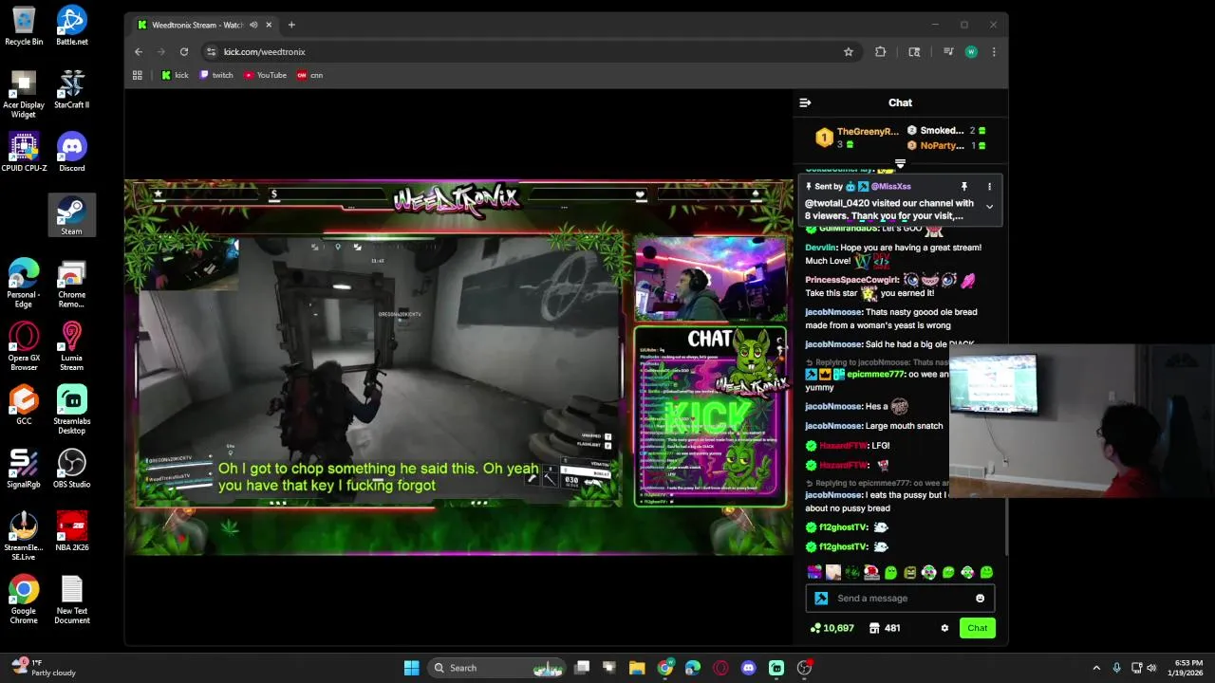Collapse the gift leaderboard arrow
The height and width of the screenshot is (683, 1215).
pyautogui.click(x=900, y=164)
